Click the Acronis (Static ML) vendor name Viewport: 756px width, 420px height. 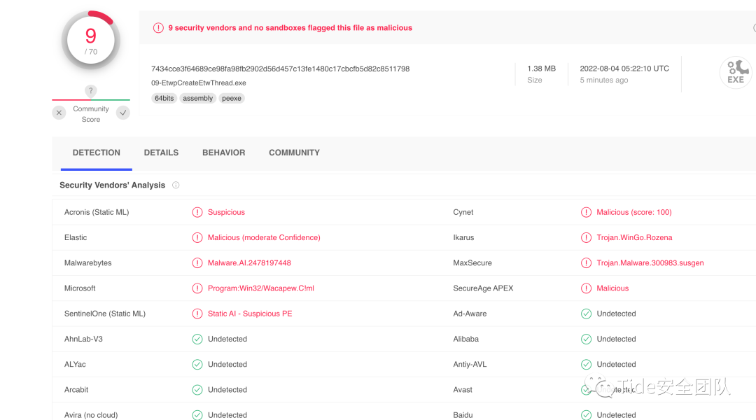[x=97, y=212]
